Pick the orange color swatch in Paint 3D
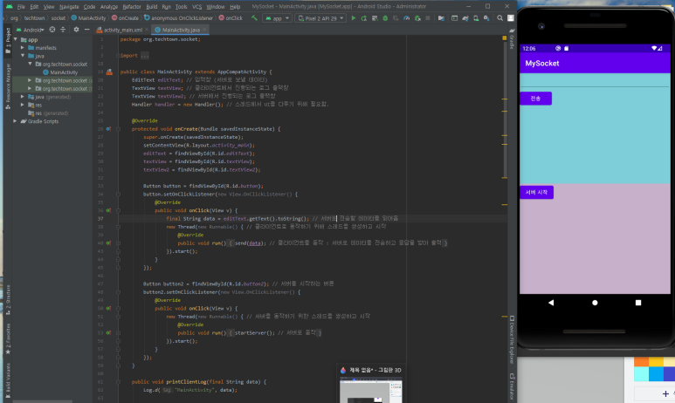The height and width of the screenshot is (403, 675). 642,361
